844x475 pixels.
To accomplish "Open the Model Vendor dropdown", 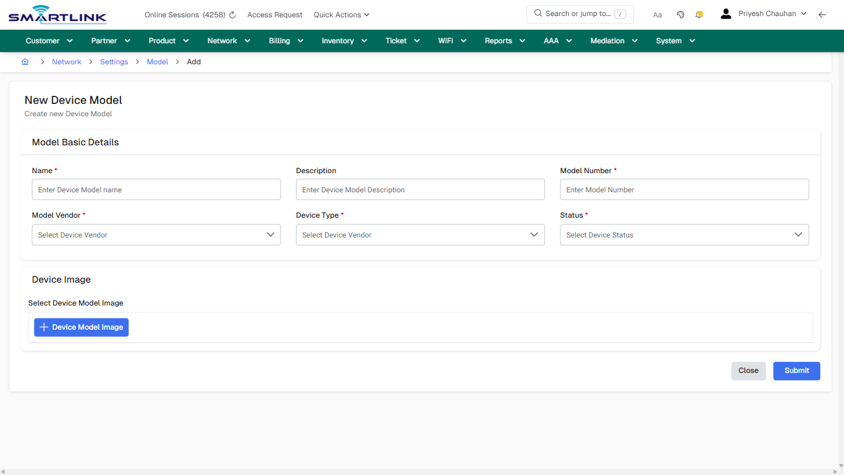I will [x=156, y=234].
